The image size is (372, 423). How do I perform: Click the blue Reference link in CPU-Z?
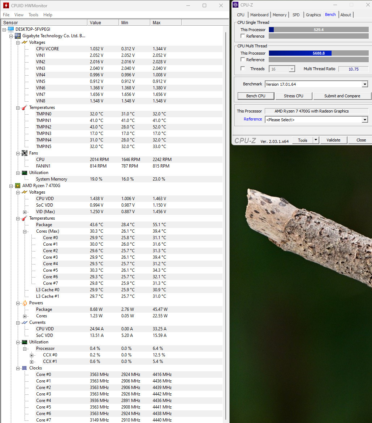[x=253, y=119]
